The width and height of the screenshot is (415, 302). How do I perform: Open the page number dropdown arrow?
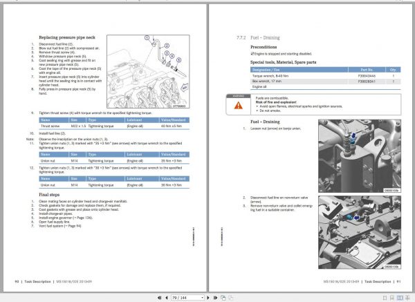click(202, 298)
